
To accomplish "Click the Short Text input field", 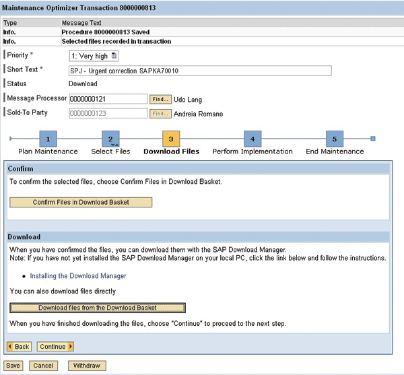I will pos(200,71).
